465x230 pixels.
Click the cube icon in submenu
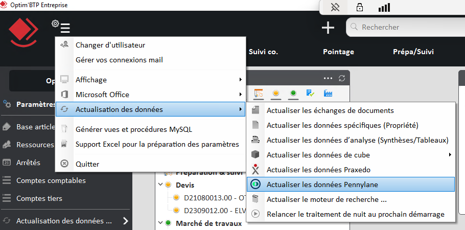(255, 155)
